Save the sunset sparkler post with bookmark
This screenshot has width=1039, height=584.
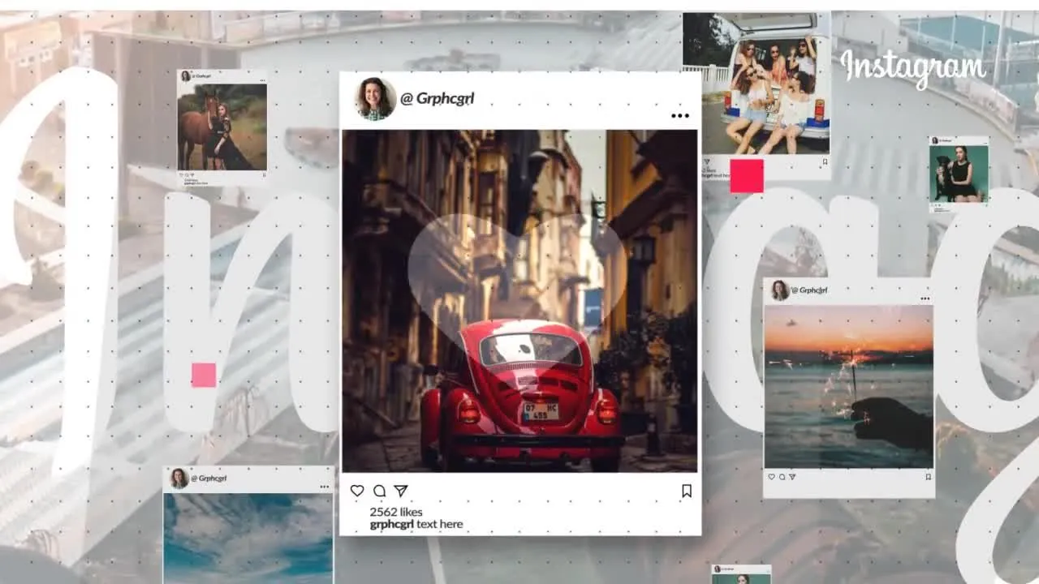coord(928,477)
